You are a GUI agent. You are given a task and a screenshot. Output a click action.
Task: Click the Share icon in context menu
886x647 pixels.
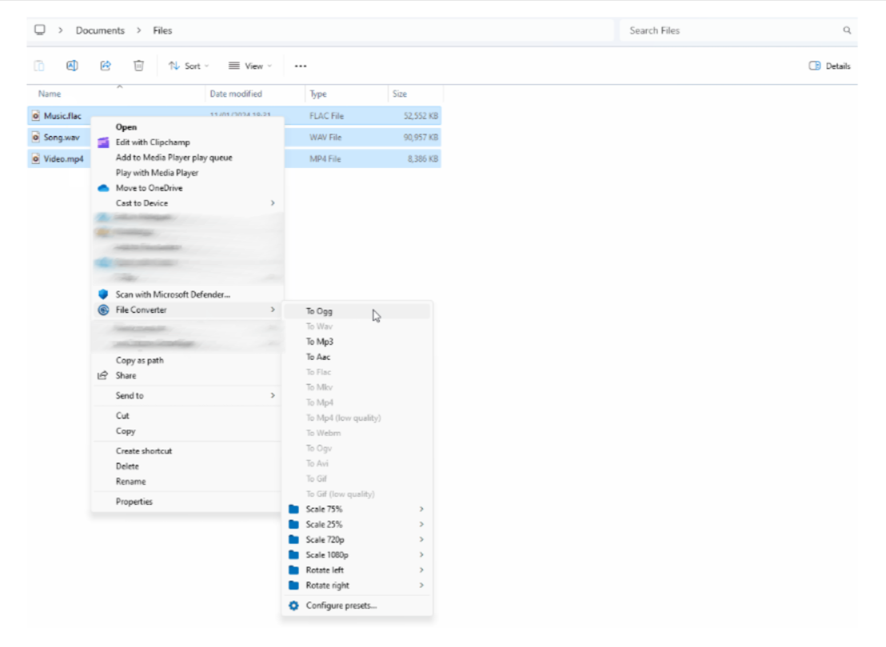[x=102, y=376]
